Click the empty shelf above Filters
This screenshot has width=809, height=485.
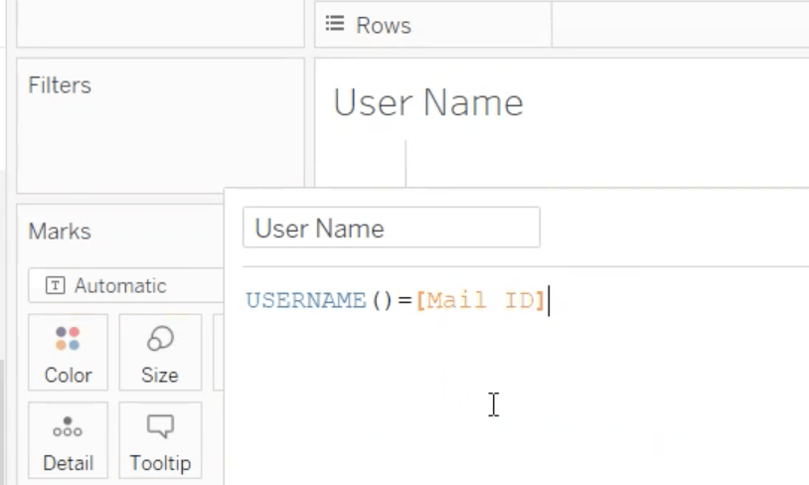[159, 23]
